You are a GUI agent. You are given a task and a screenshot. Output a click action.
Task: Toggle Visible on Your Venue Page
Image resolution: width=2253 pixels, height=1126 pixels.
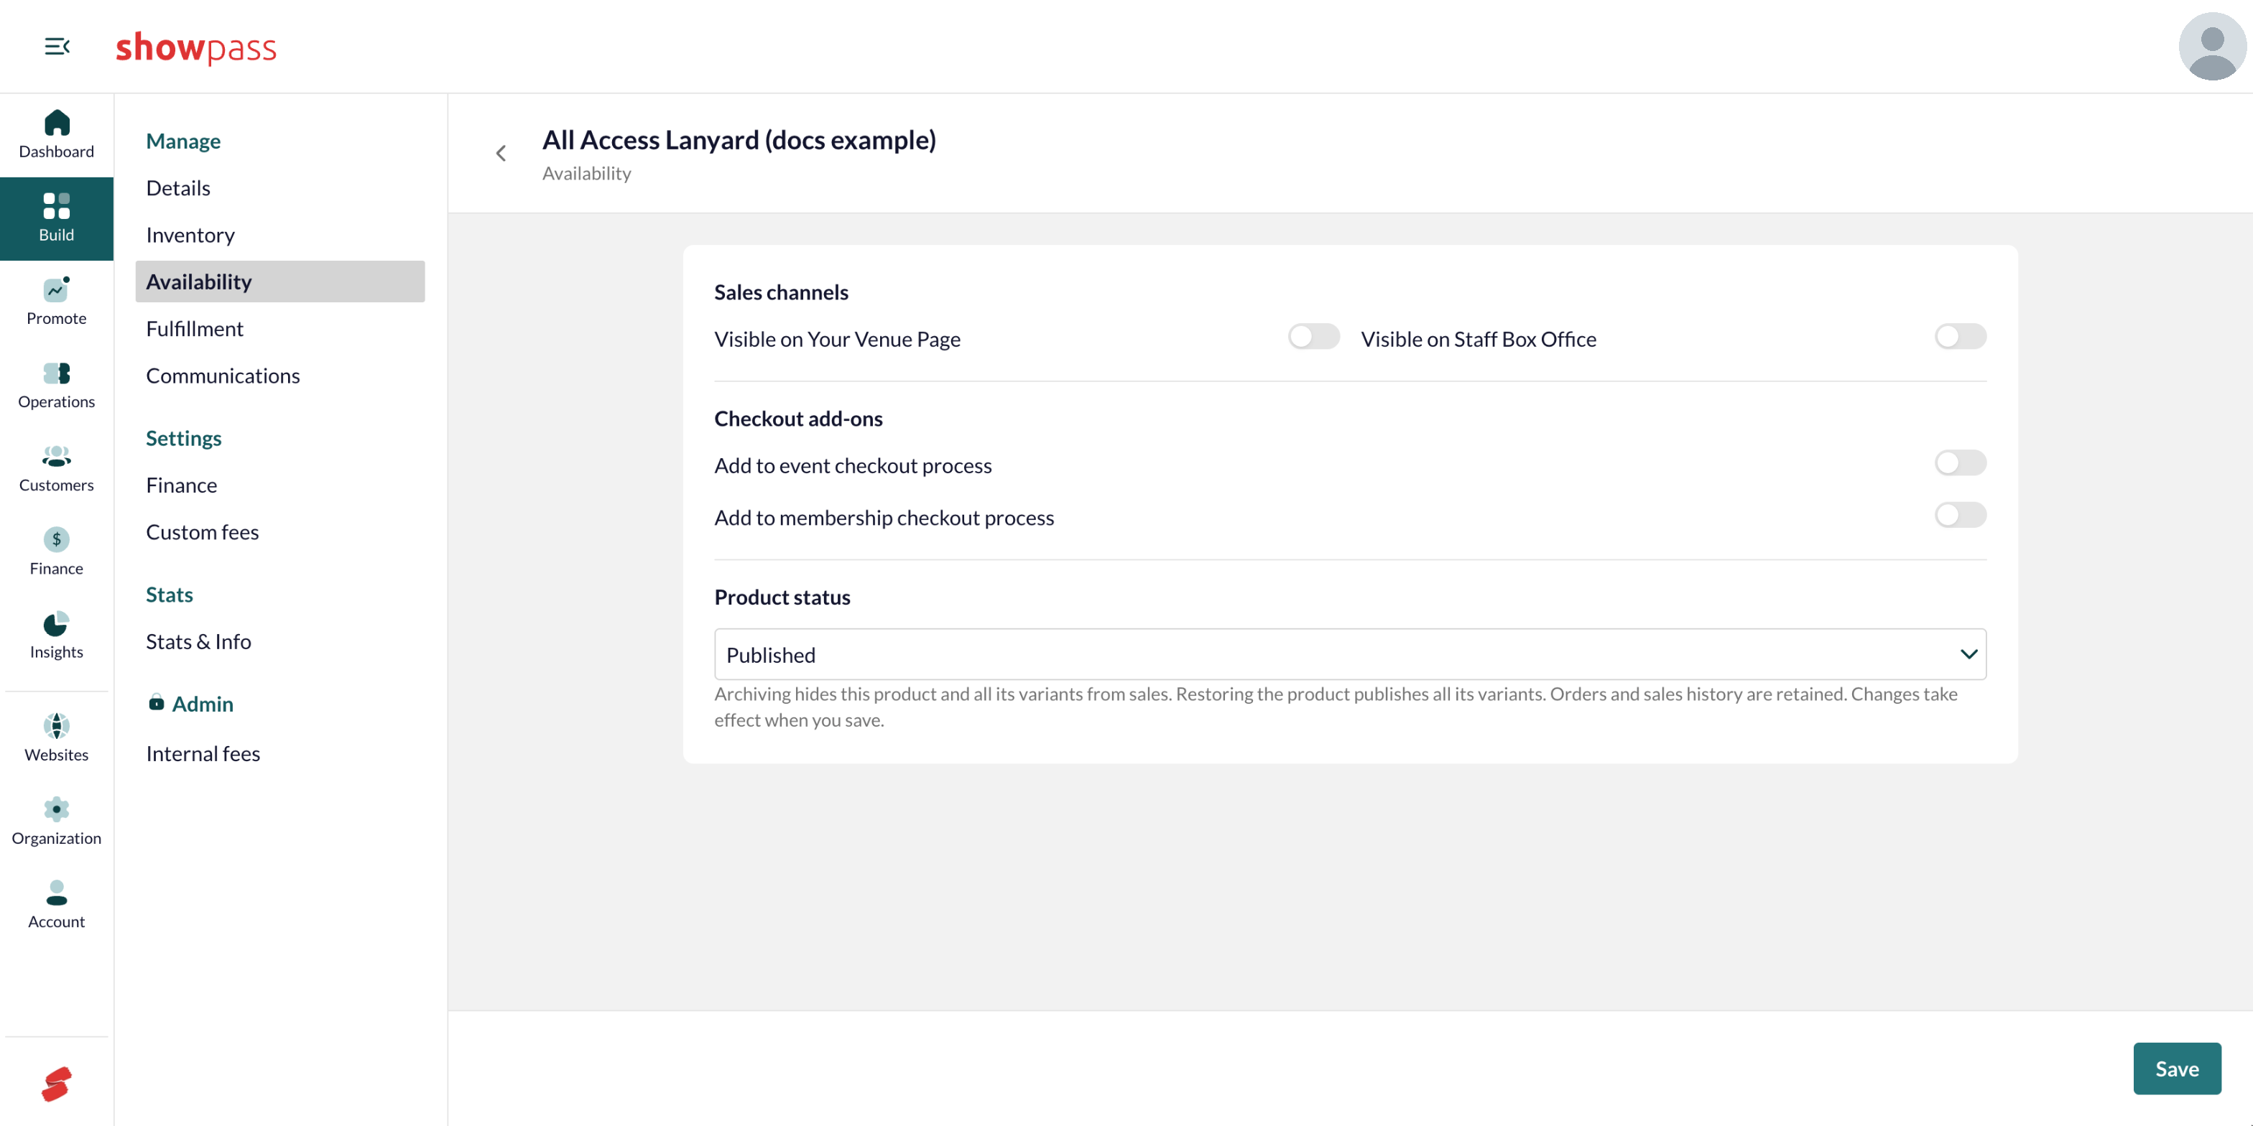pos(1314,337)
